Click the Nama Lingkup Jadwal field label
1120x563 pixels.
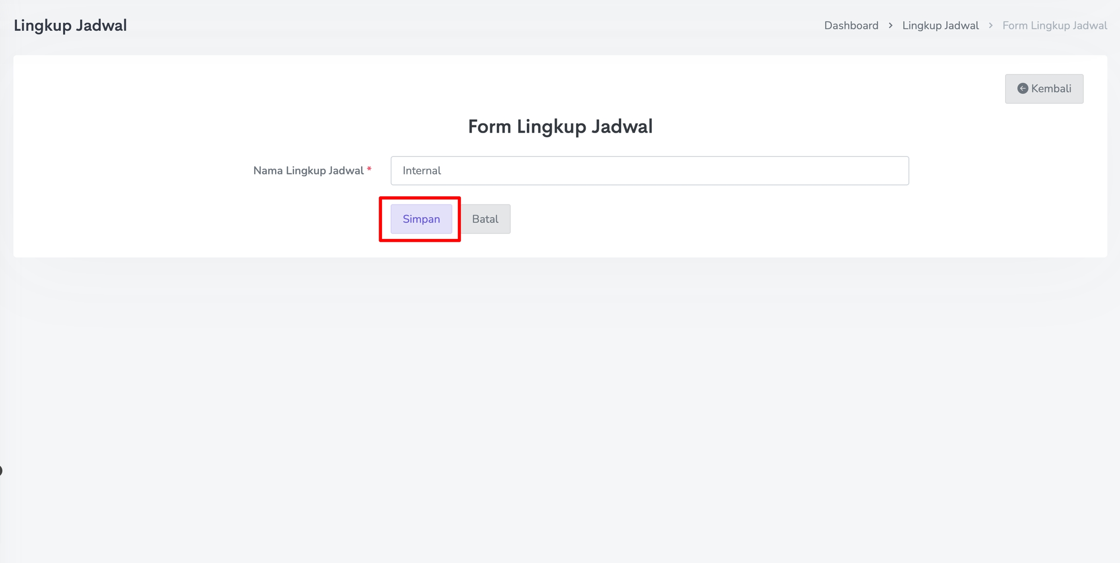click(x=308, y=171)
